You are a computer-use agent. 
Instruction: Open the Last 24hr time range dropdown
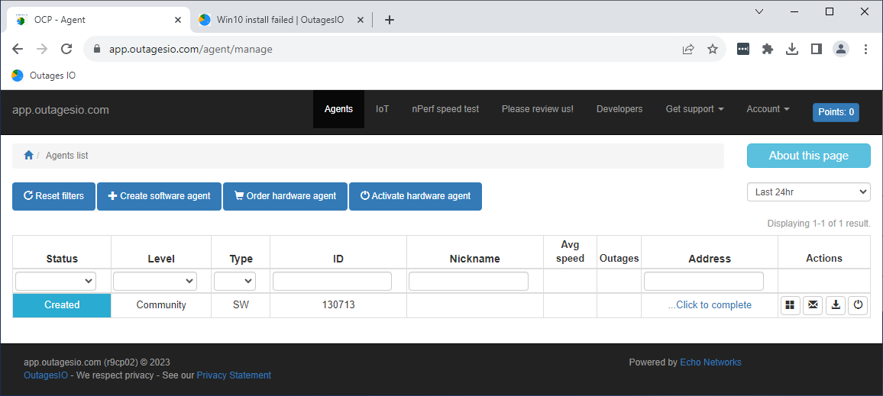[x=809, y=192]
